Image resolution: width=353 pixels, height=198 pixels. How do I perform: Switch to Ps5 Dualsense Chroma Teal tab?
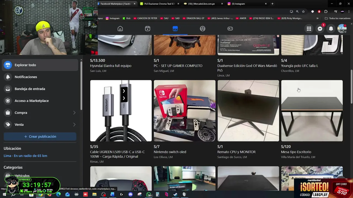click(160, 4)
